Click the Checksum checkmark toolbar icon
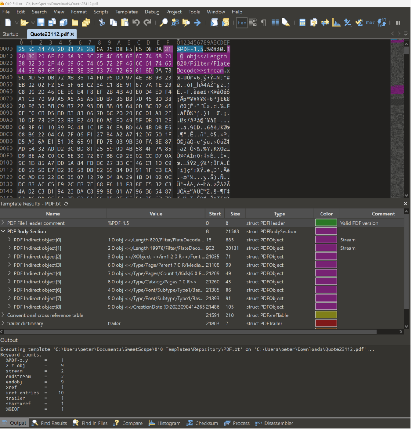The width and height of the screenshot is (412, 430). point(359,23)
